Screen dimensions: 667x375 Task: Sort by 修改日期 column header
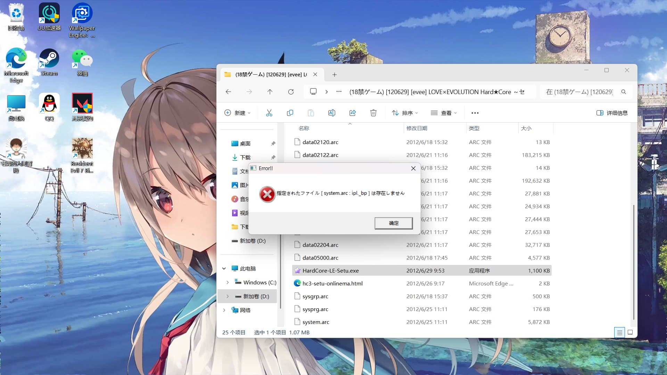(x=417, y=128)
